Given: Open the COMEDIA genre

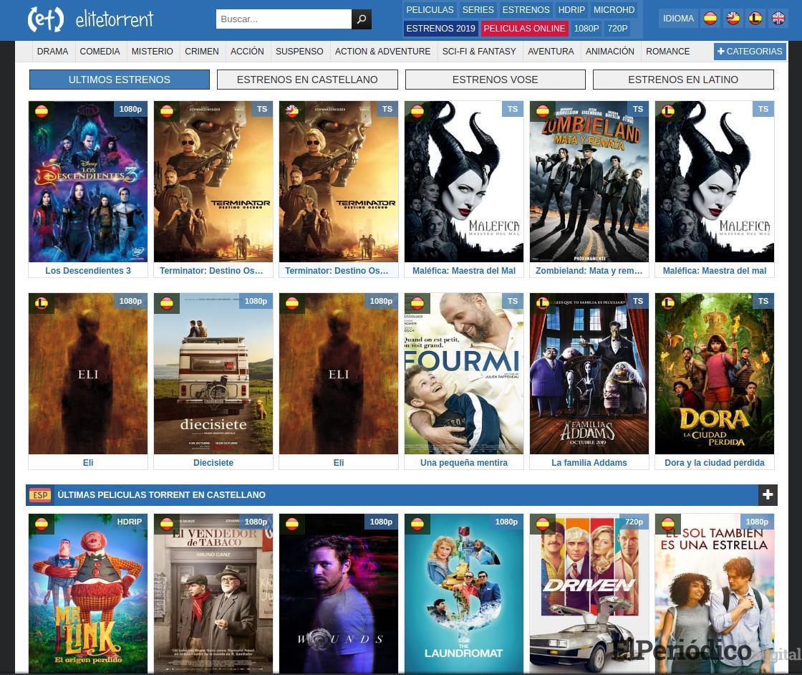Looking at the screenshot, I should 100,51.
